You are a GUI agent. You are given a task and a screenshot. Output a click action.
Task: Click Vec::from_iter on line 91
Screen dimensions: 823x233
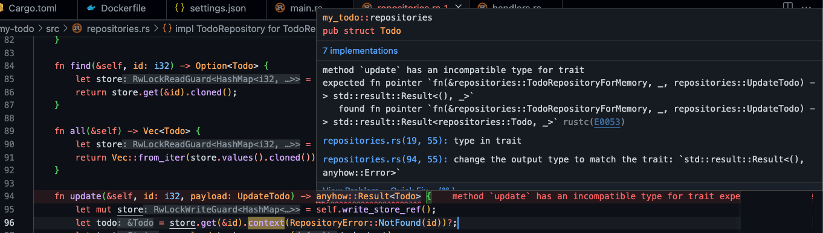148,158
